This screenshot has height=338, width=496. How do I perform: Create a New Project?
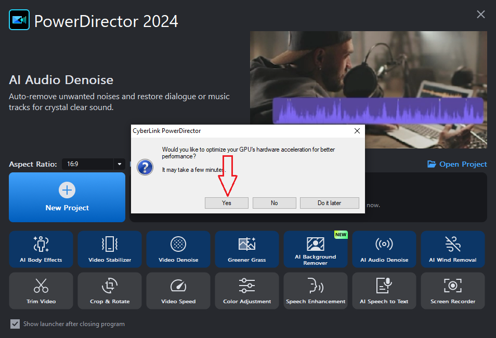click(67, 197)
